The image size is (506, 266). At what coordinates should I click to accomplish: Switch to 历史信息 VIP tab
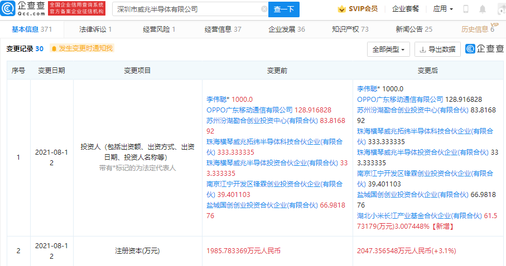tap(480, 28)
